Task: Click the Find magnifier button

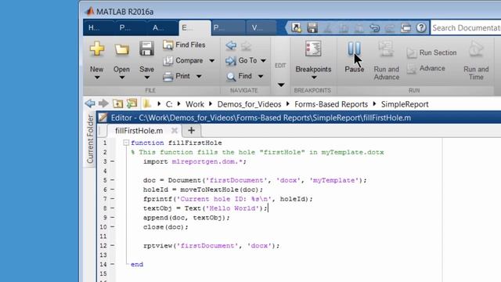Action: pos(240,76)
